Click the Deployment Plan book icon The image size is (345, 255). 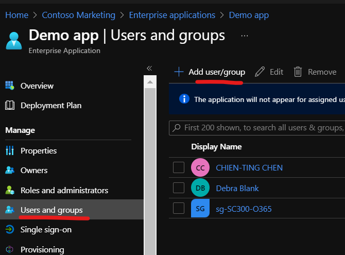(x=10, y=105)
